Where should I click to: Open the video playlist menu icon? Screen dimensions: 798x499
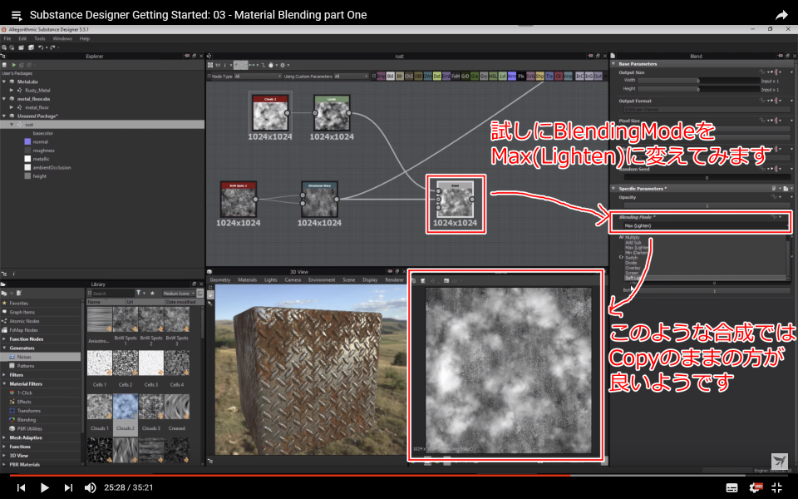17,15
